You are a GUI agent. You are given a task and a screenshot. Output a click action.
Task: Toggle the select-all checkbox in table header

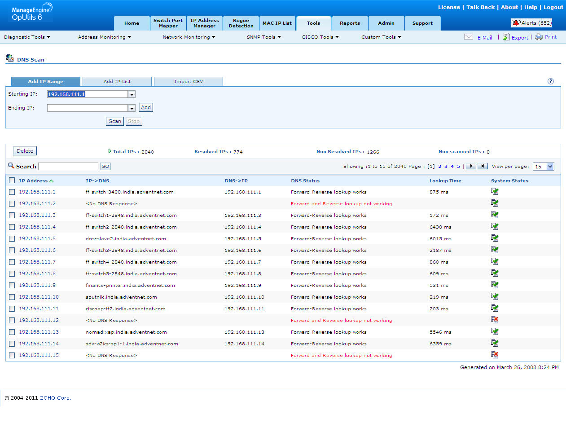[x=12, y=181]
